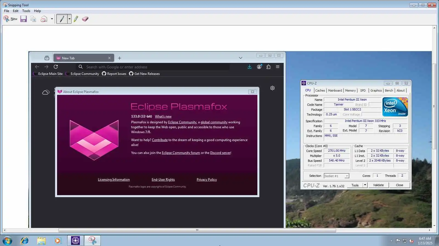Screen dimensions: 439x246
Task: Switch to the Mainboard tab
Action: pyautogui.click(x=335, y=90)
